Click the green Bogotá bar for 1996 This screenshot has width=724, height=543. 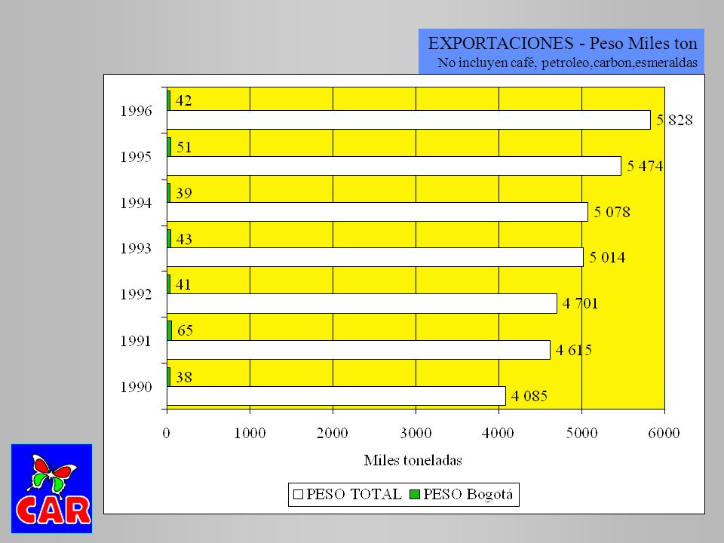pyautogui.click(x=169, y=100)
